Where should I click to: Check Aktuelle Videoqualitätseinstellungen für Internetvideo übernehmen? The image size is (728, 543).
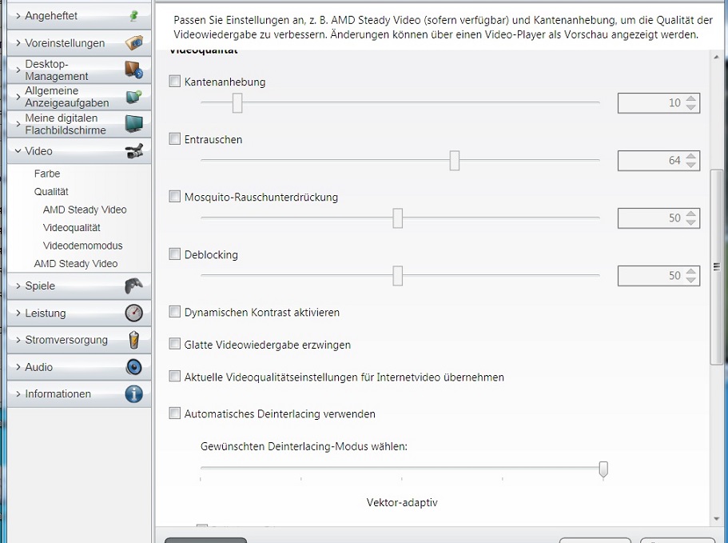174,377
